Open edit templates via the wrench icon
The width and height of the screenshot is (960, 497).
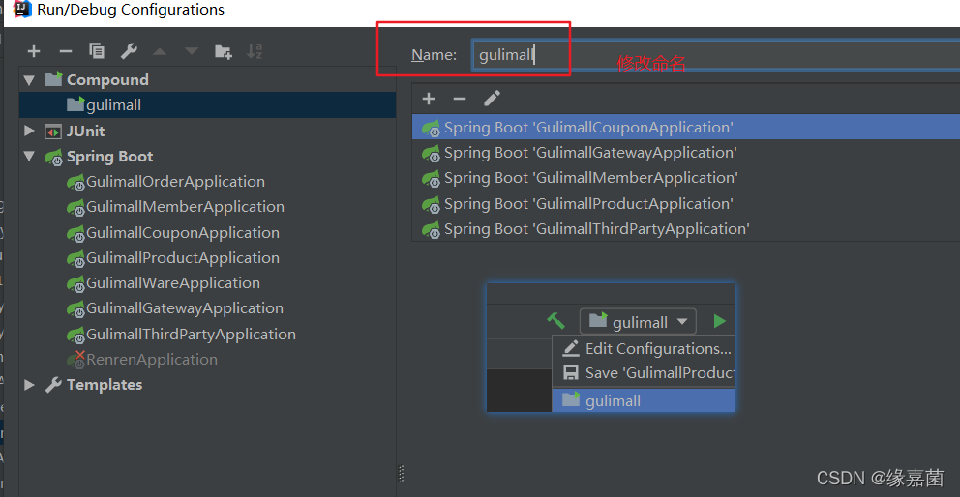pos(129,51)
